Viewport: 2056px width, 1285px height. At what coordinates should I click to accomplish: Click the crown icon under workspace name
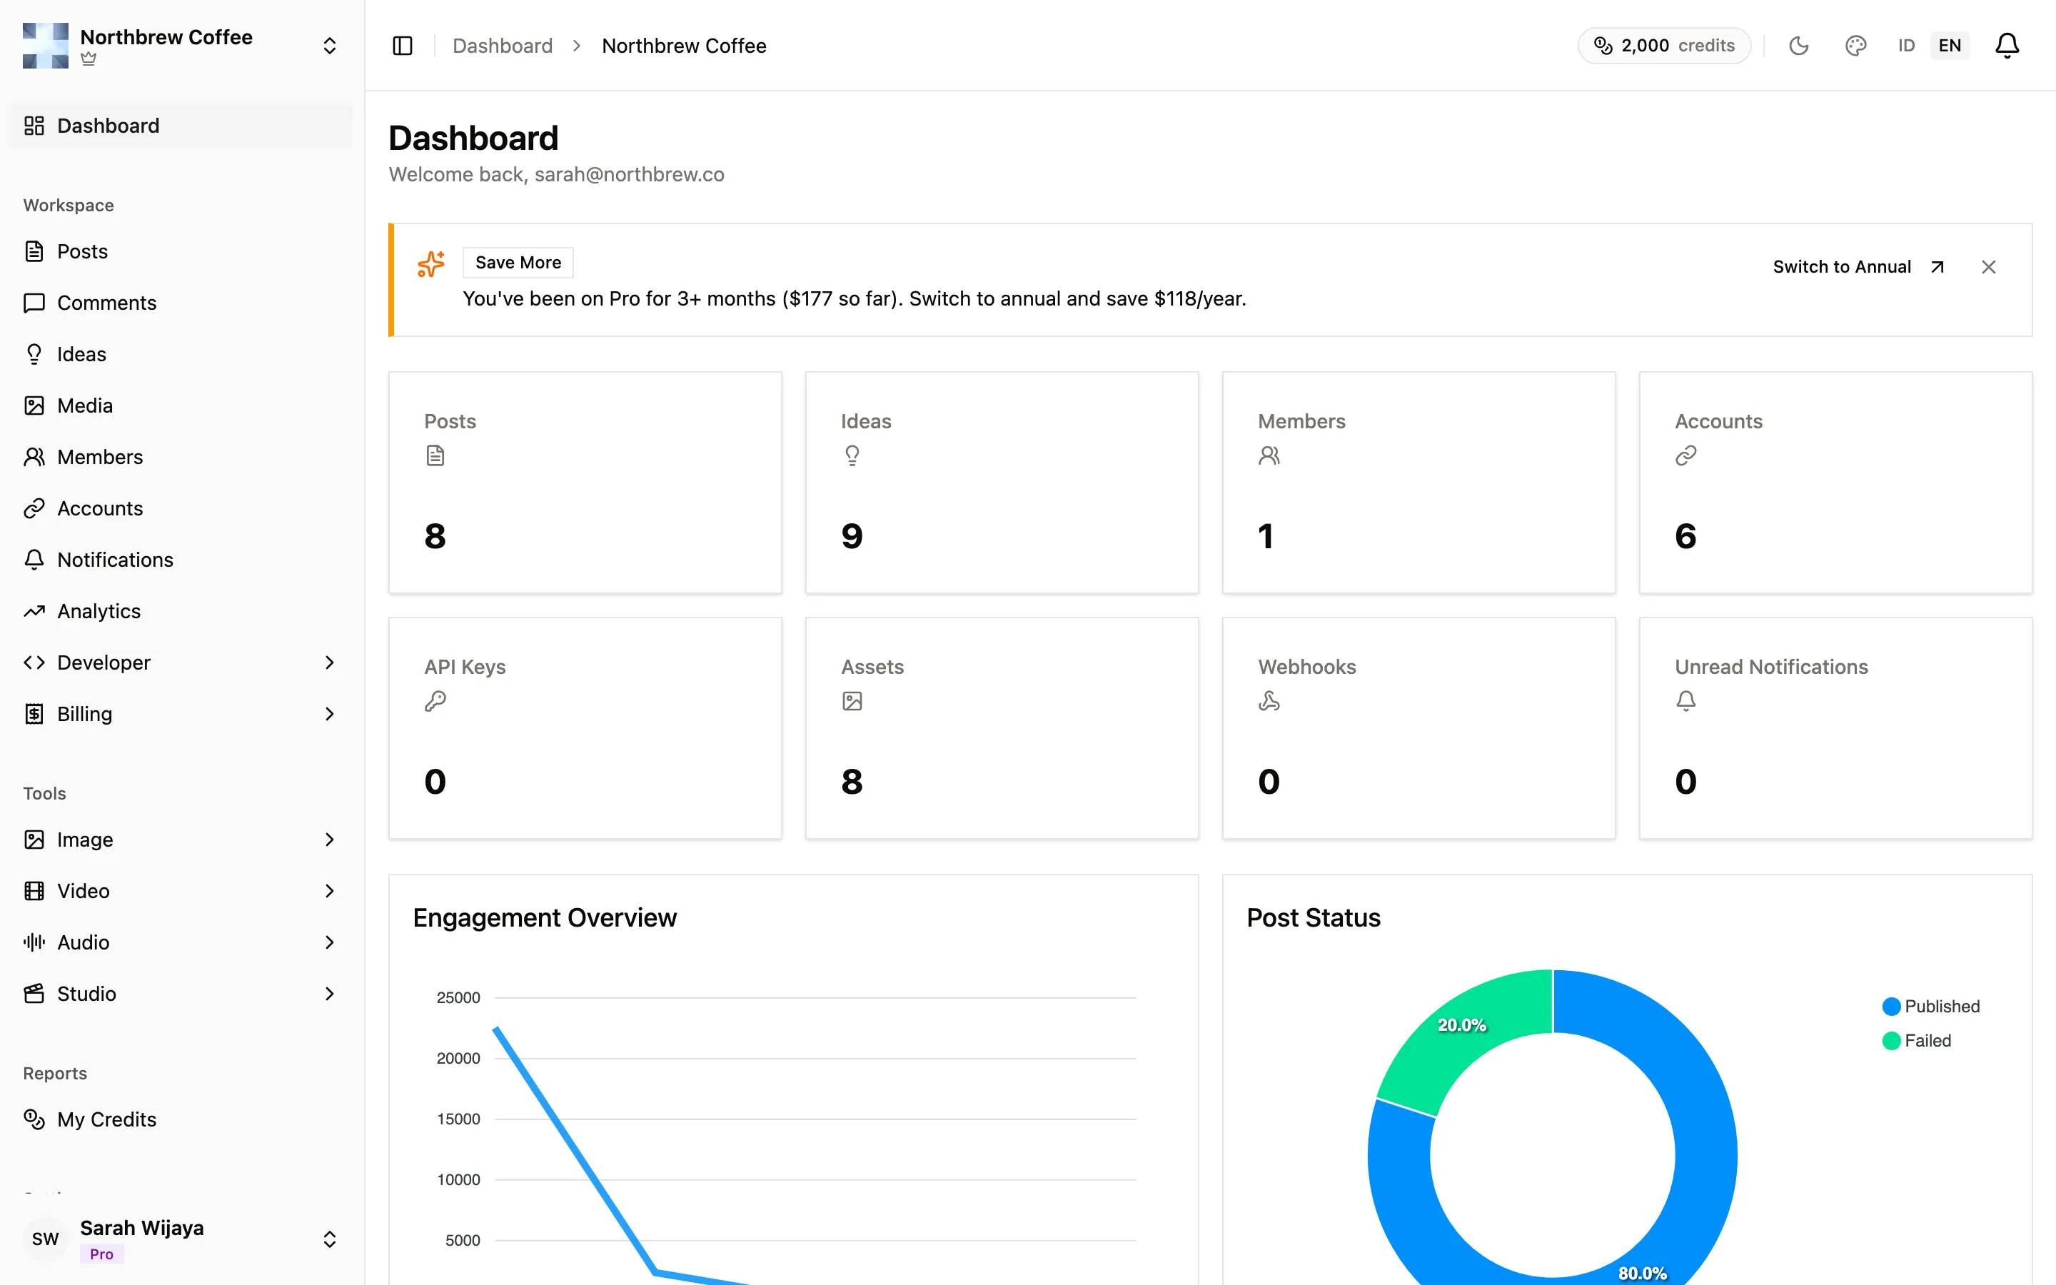coord(89,59)
